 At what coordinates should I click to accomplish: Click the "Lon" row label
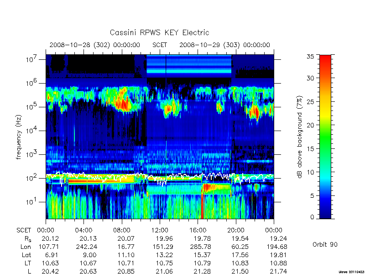click(x=26, y=247)
